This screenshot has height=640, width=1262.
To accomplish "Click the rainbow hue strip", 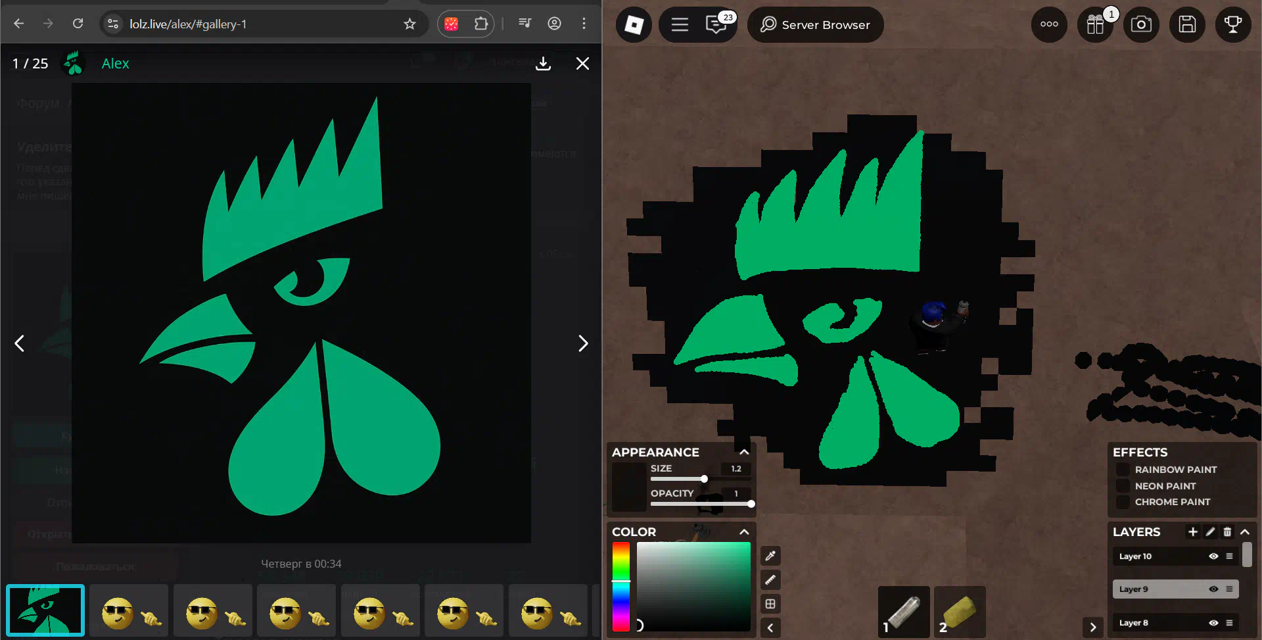I will [621, 586].
